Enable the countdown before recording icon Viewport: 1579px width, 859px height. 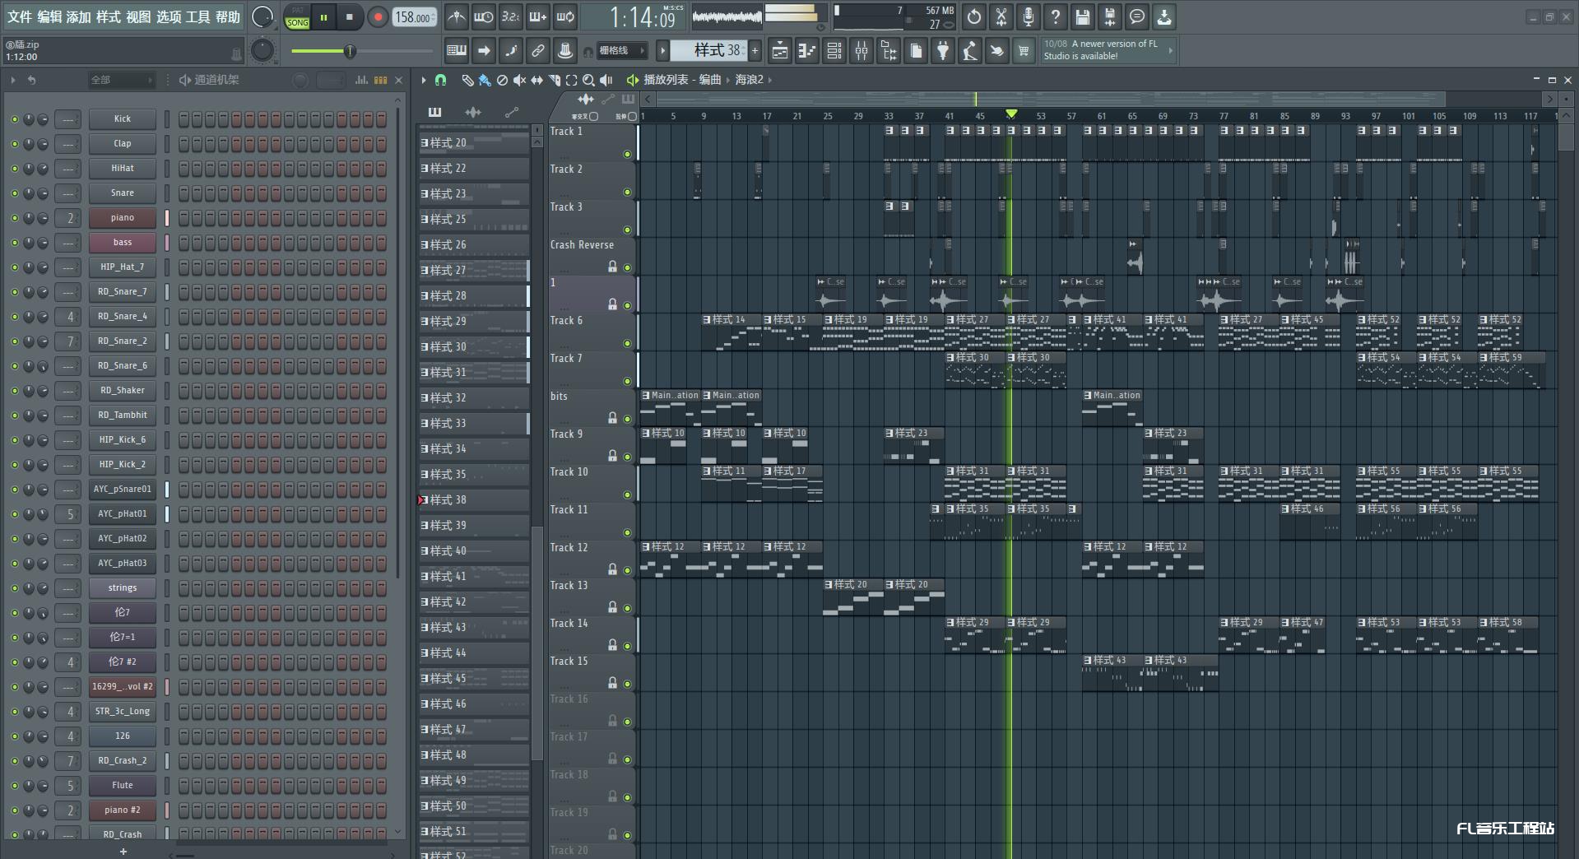[511, 16]
